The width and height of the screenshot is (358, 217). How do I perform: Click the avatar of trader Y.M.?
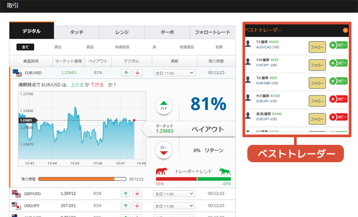coord(248,61)
